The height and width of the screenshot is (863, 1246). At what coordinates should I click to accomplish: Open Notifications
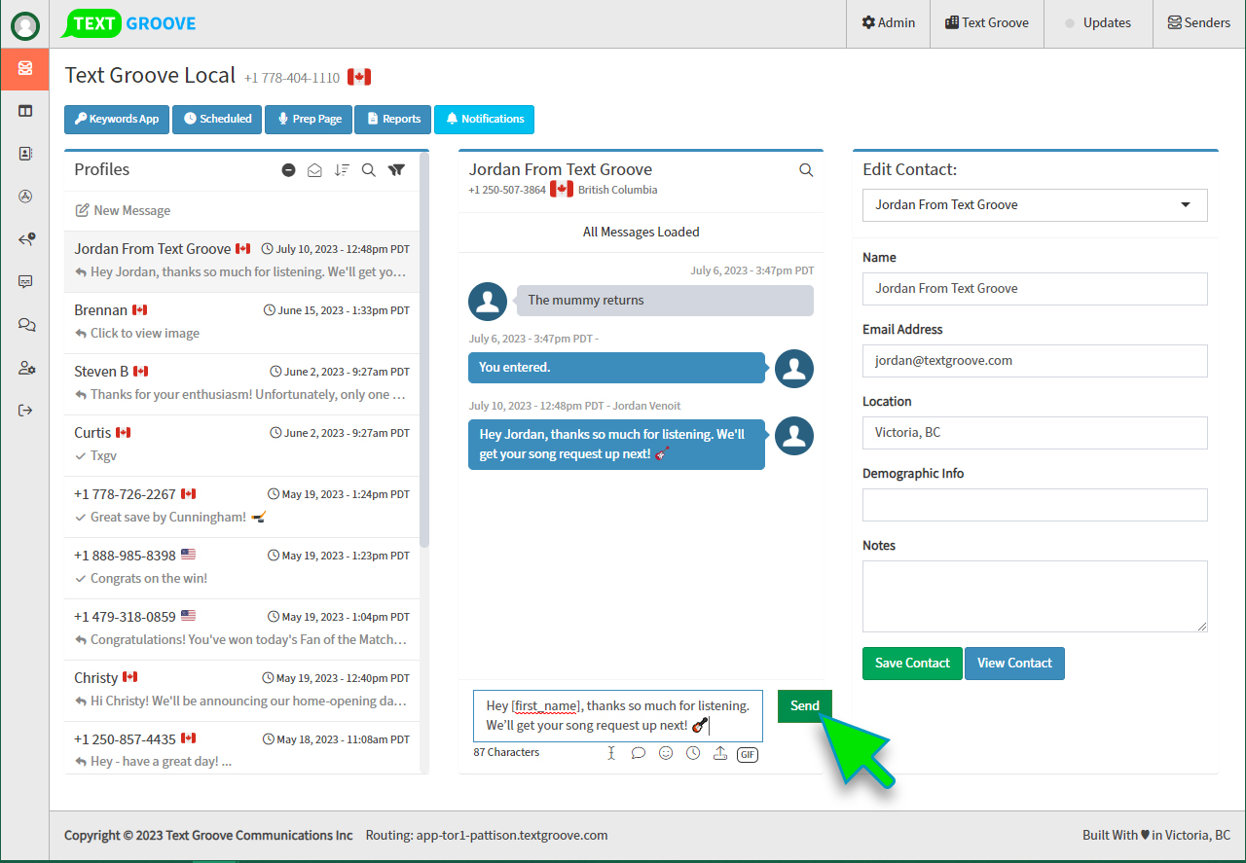(484, 119)
